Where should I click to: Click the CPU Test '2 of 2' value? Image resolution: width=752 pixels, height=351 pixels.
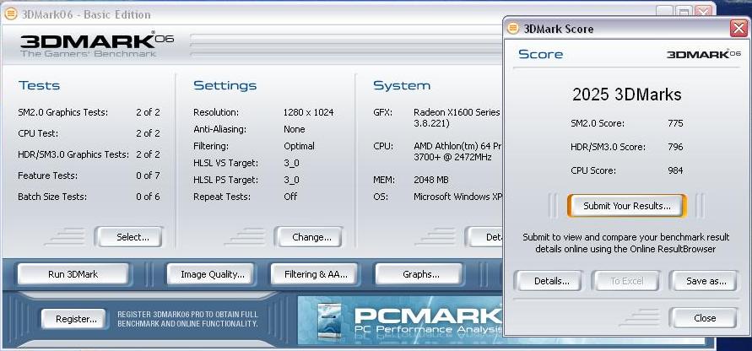click(148, 133)
